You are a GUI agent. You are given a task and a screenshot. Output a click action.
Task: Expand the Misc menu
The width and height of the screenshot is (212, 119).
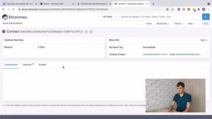point(191,23)
